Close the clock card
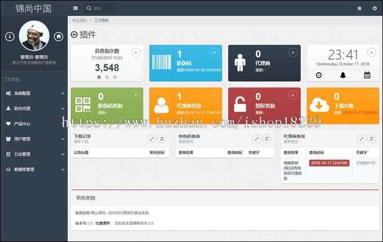The height and width of the screenshot is (242, 383). coord(372,52)
